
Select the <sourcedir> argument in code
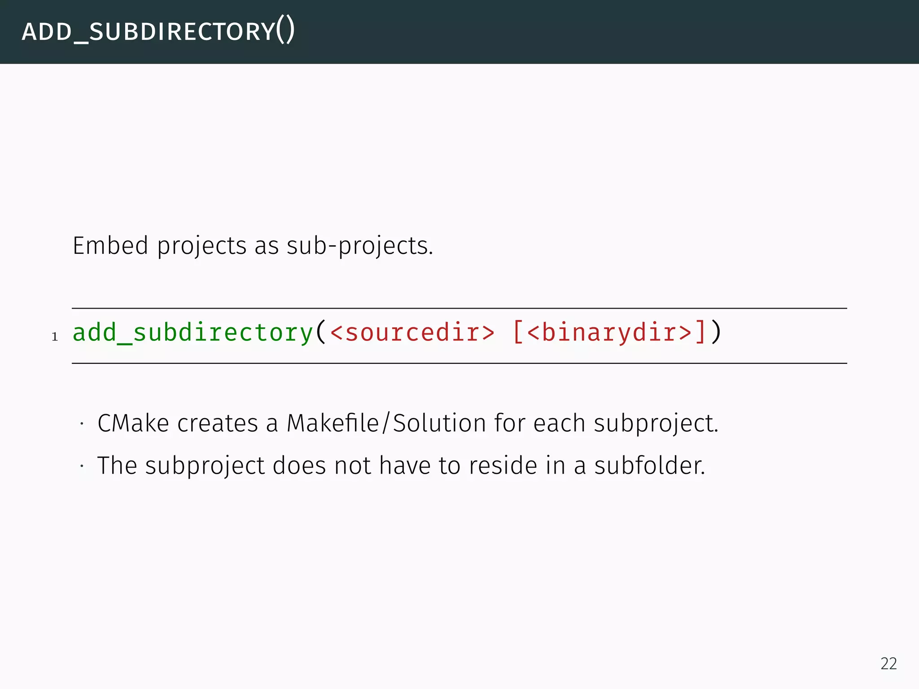(412, 333)
